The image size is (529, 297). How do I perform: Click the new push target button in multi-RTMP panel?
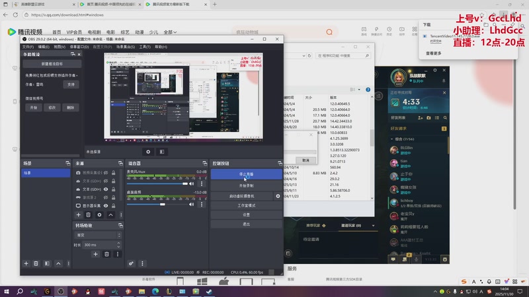click(x=52, y=63)
